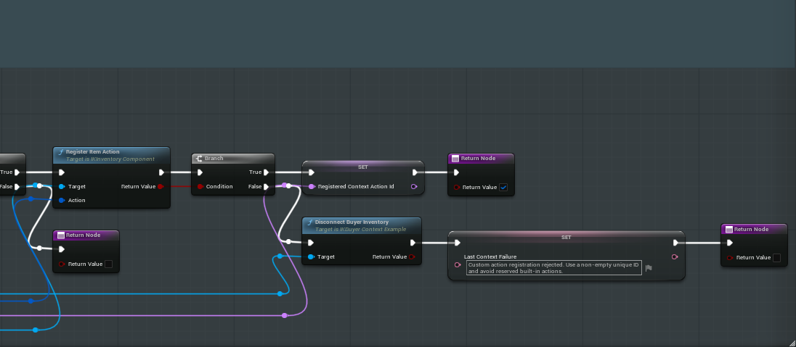The width and height of the screenshot is (796, 347).
Task: Edit the 'Custom action registration rejected' text field
Action: point(554,268)
